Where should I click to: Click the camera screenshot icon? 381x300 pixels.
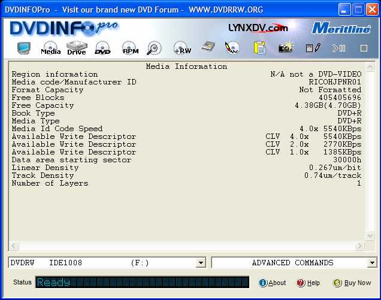coord(286,48)
